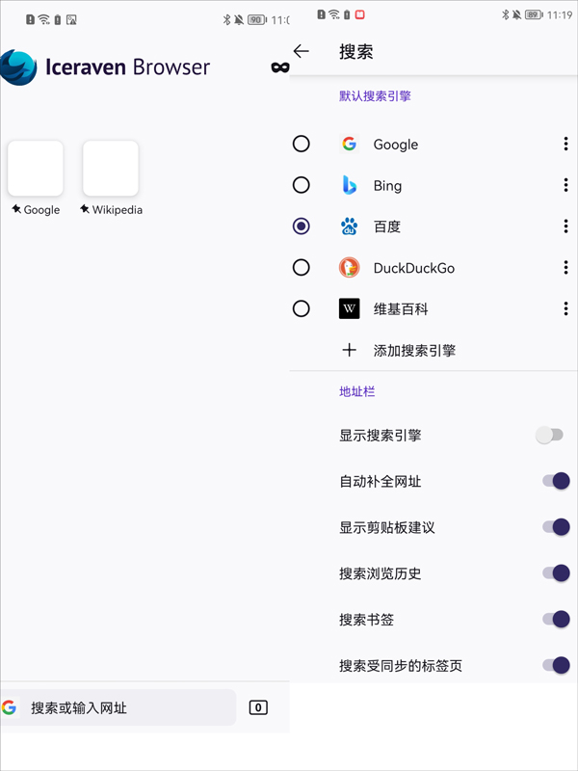
Task: Tap the 地址栏 section header
Action: pyautogui.click(x=357, y=392)
